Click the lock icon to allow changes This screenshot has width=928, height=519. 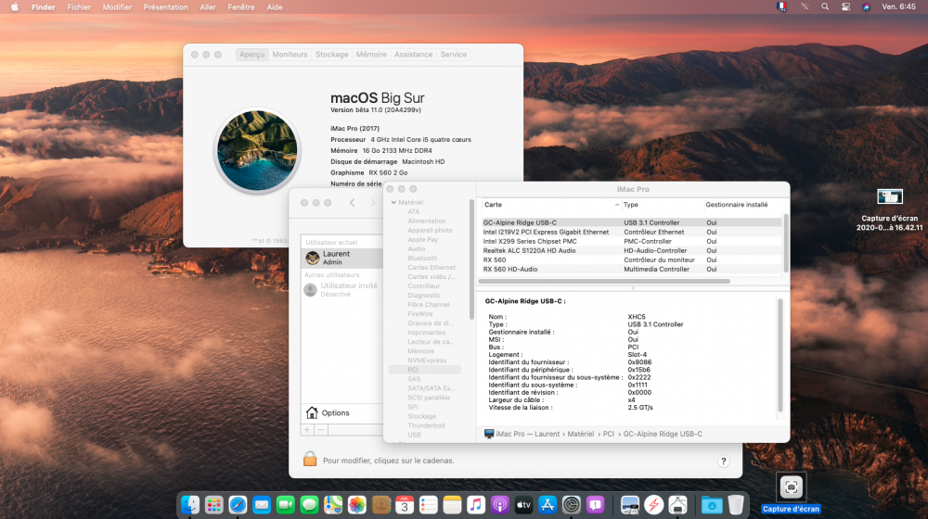(310, 460)
